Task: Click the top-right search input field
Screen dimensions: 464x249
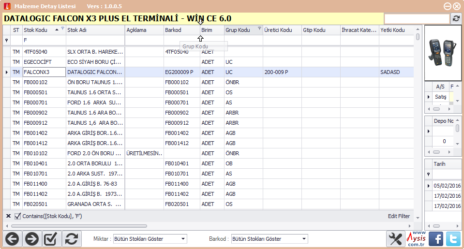Action: [417, 19]
